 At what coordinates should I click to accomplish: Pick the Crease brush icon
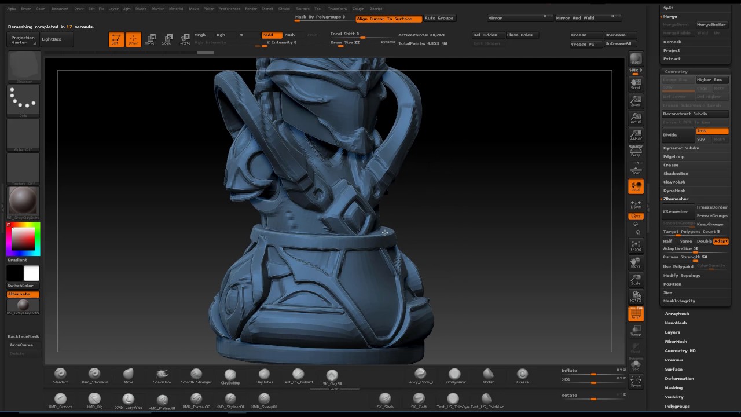click(522, 375)
